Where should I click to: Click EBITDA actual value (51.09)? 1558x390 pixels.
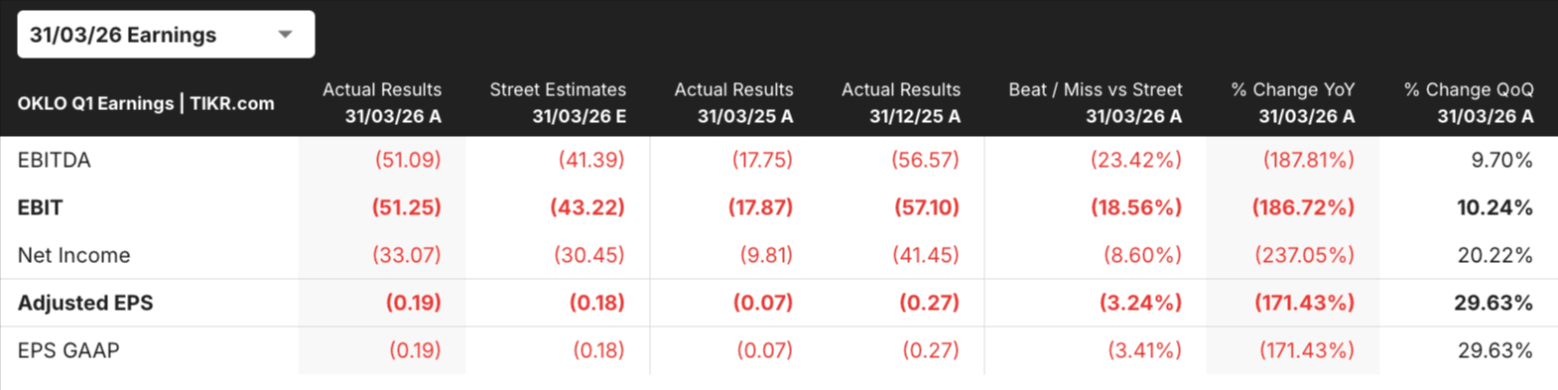click(408, 160)
